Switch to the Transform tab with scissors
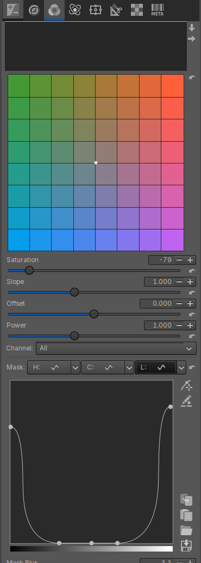Screen dimensions: 201x563 click(x=116, y=10)
